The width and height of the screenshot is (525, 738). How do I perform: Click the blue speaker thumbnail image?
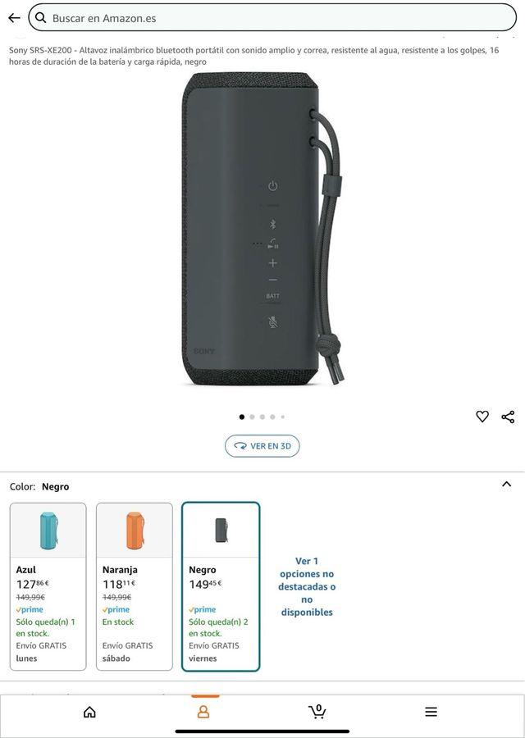click(x=48, y=531)
